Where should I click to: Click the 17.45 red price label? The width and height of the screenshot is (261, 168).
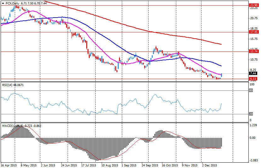point(254,32)
